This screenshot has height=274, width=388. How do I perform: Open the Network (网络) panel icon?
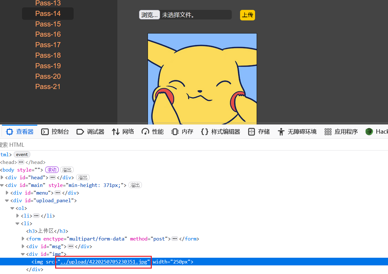[116, 132]
